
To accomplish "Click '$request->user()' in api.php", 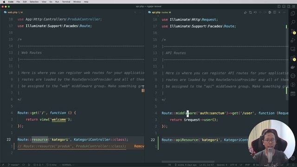I will [200, 120].
